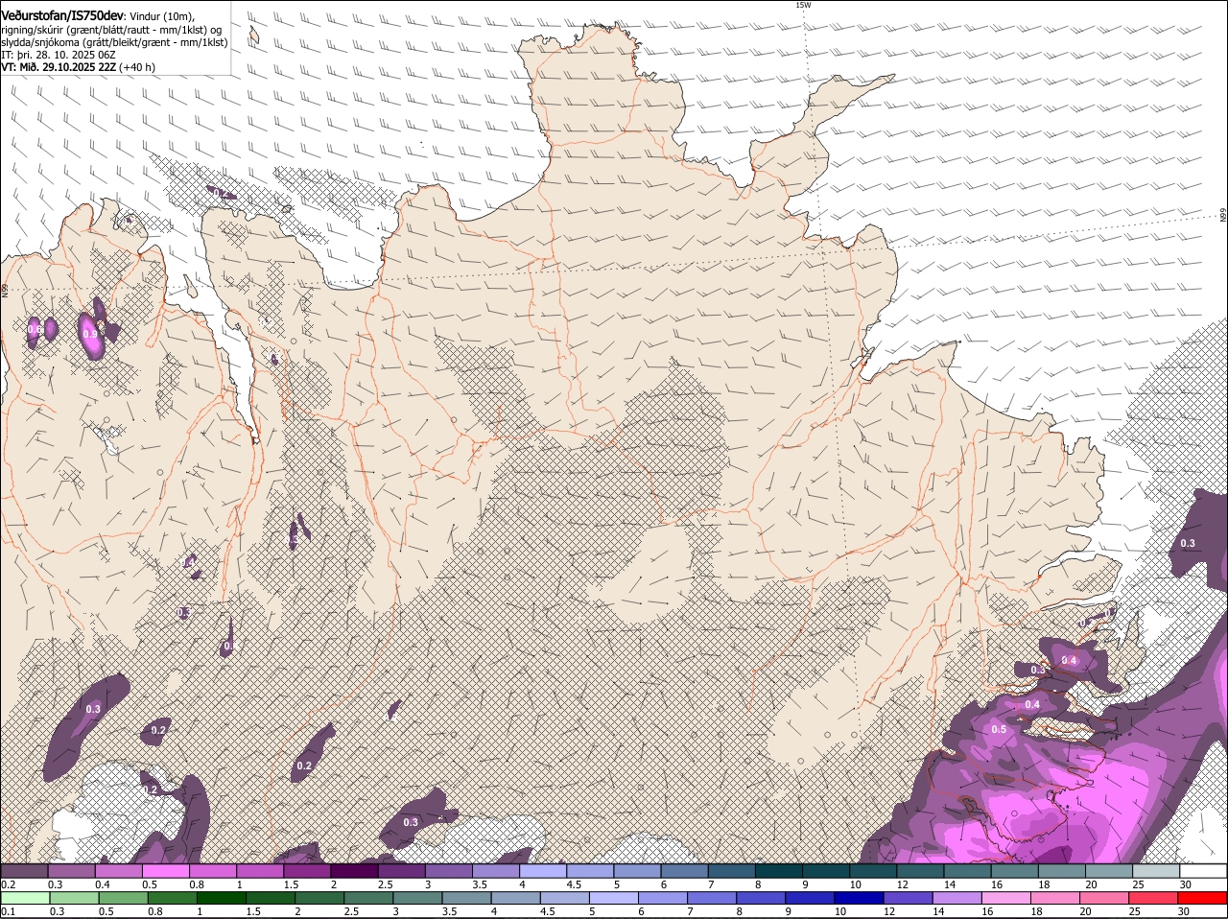The width and height of the screenshot is (1228, 919).
Task: Select the darkest purple swatch labeled 2 in the upper legend
Action: 354,870
